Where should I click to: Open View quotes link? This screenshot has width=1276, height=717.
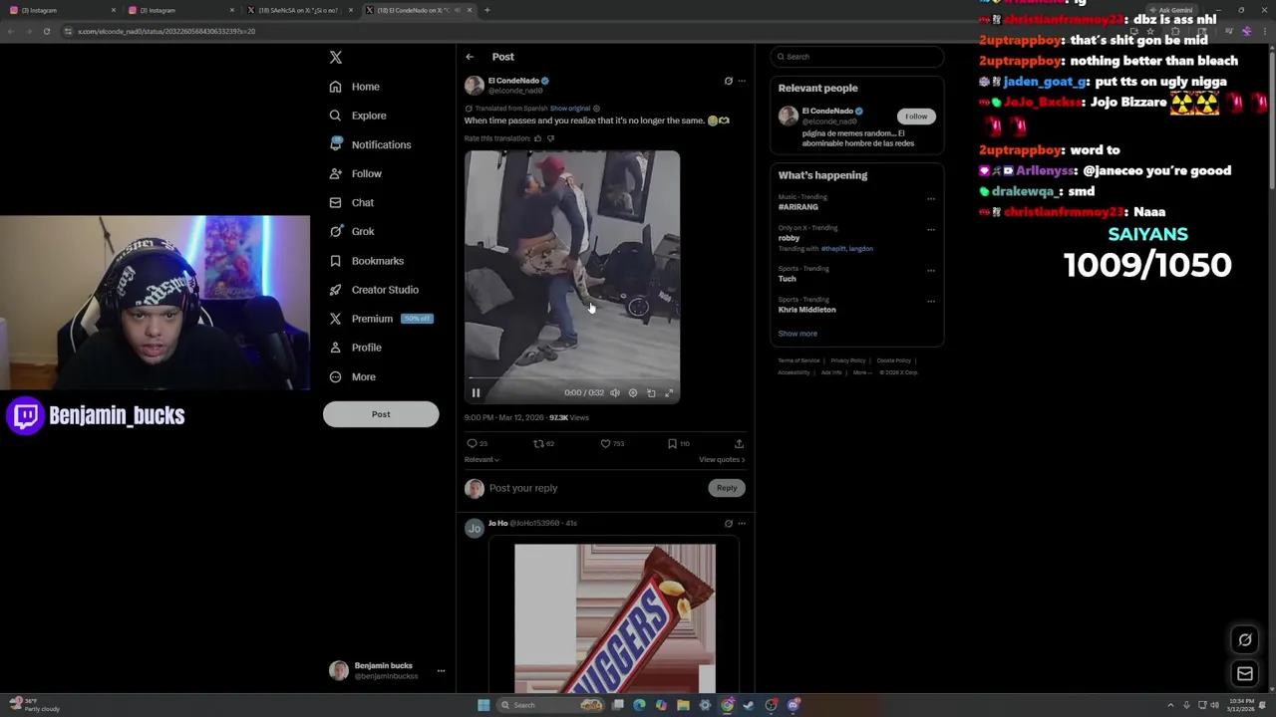click(x=722, y=460)
